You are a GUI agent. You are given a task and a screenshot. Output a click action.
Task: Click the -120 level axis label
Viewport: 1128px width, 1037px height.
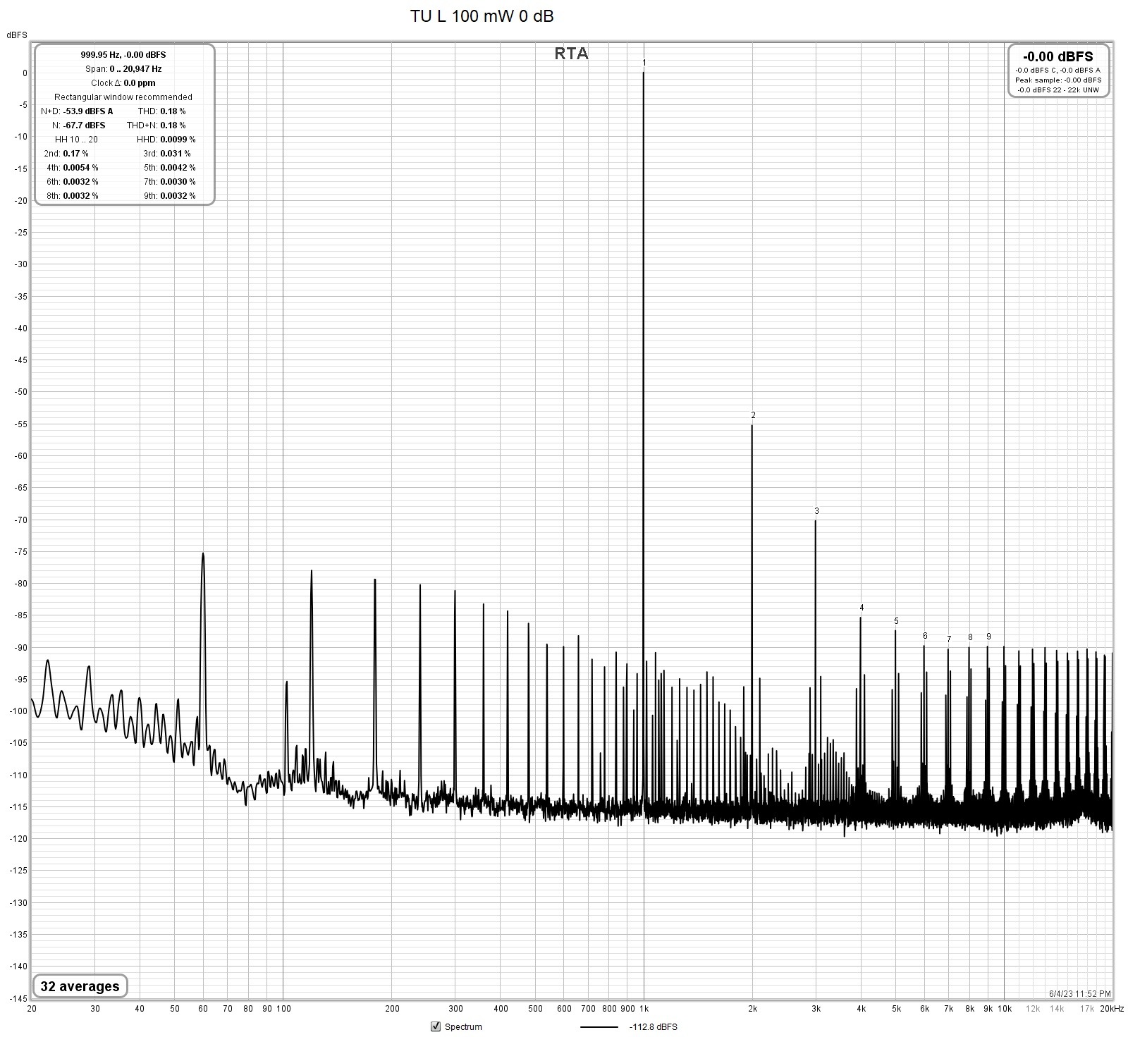pyautogui.click(x=19, y=839)
